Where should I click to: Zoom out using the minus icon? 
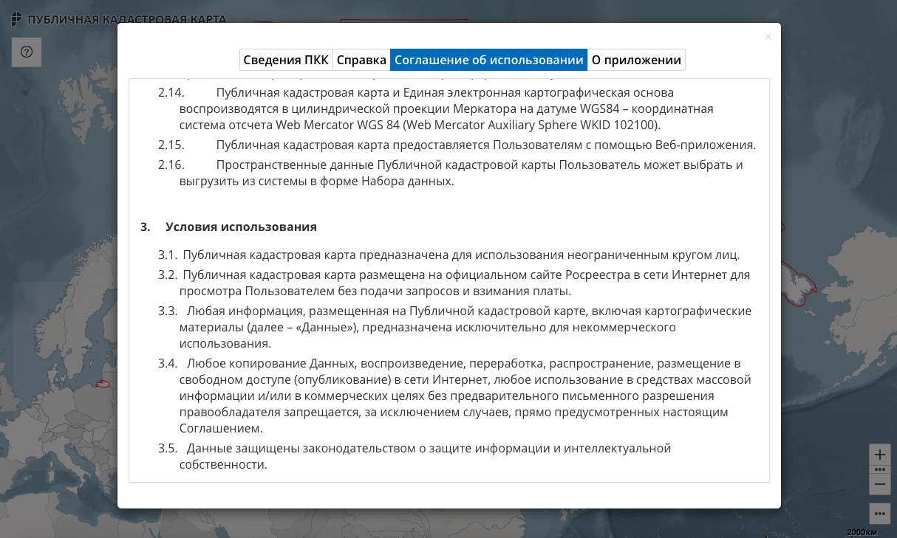(880, 483)
